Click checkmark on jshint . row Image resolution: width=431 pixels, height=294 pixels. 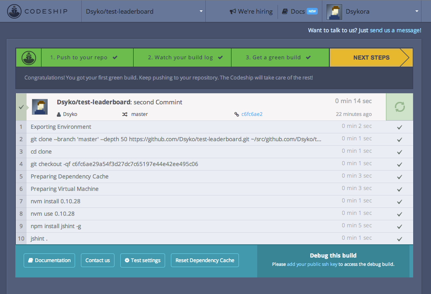pos(399,239)
